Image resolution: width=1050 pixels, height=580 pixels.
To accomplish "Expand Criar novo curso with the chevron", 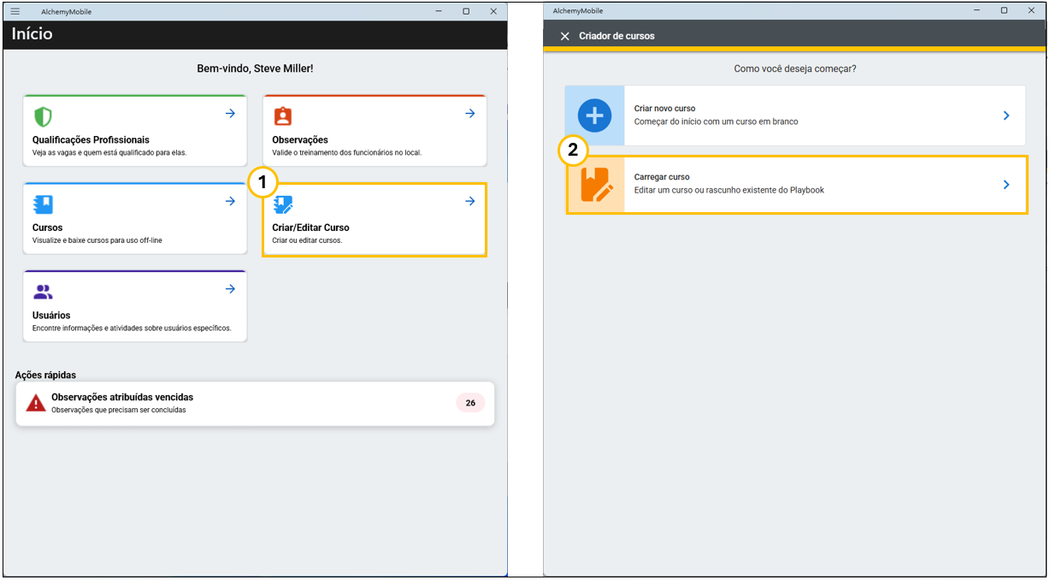I will (1006, 115).
